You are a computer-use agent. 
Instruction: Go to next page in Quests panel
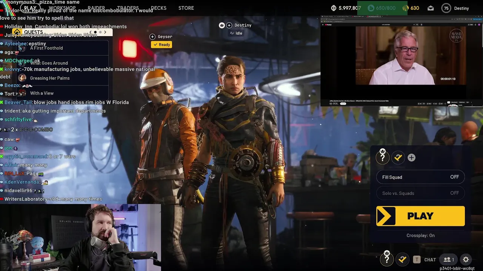(x=105, y=32)
